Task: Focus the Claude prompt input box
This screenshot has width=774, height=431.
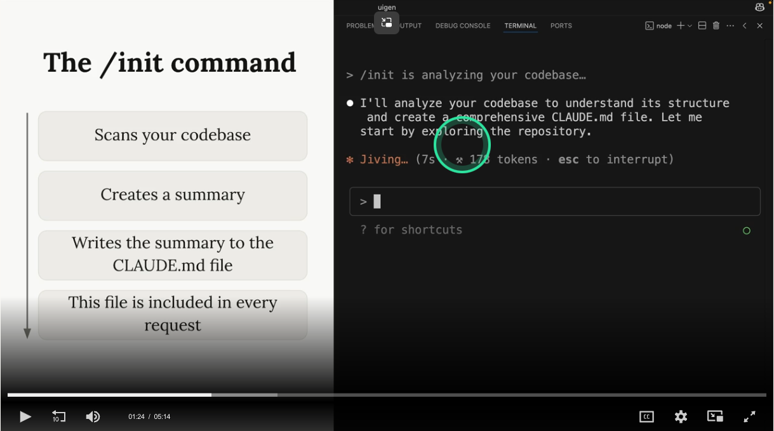Action: pos(555,201)
